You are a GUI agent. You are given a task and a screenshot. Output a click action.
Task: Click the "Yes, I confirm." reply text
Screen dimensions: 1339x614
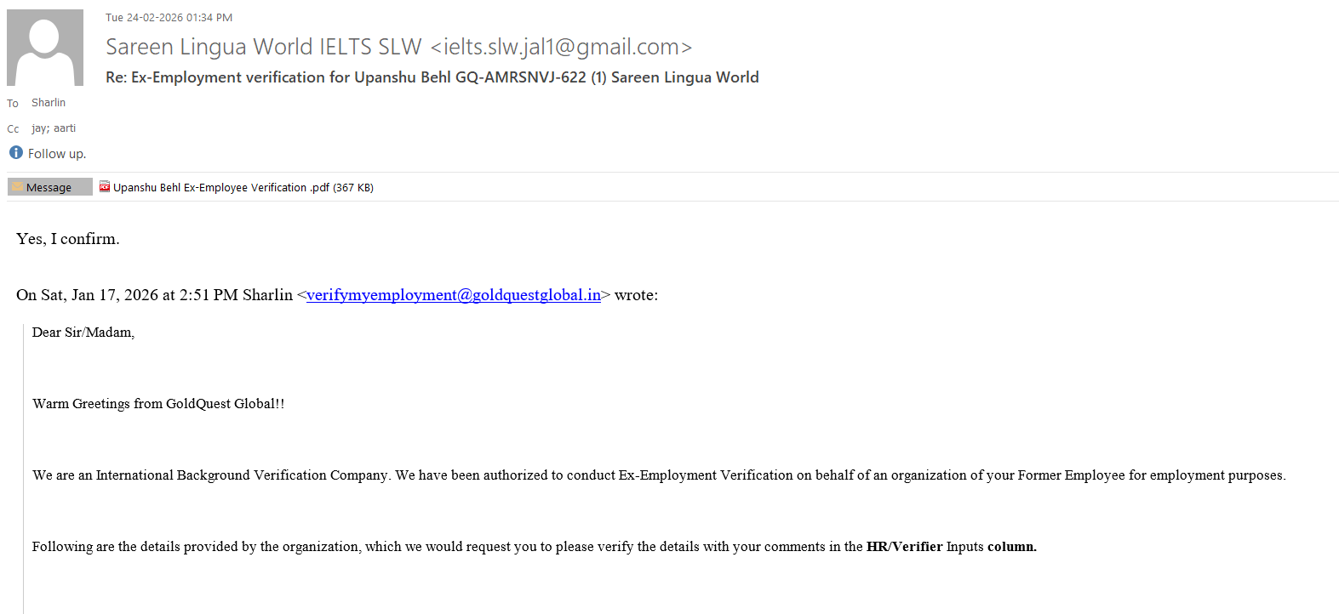click(68, 239)
